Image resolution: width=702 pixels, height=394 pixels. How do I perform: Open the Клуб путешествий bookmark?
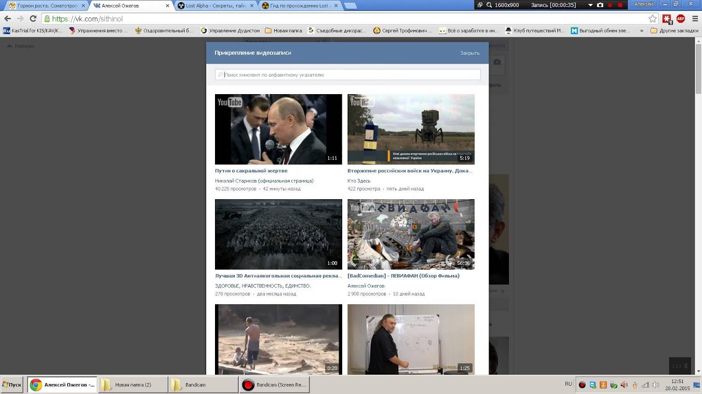point(535,31)
